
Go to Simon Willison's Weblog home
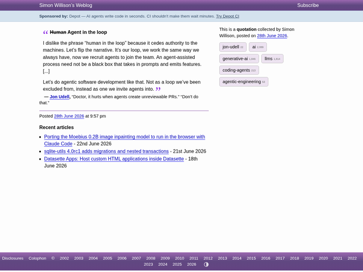click(66, 6)
